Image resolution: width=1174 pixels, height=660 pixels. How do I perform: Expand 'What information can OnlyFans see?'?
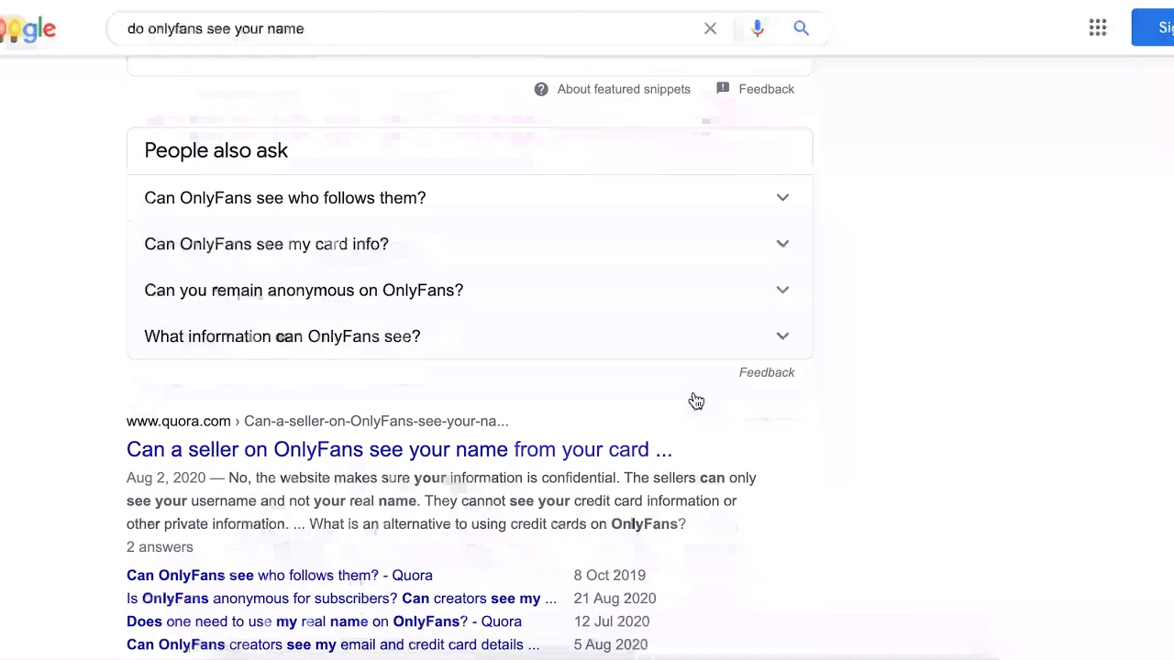click(x=470, y=336)
